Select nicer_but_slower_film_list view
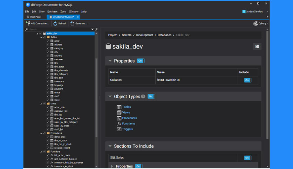Screen dimensions: 293x169 (x=67, y=118)
